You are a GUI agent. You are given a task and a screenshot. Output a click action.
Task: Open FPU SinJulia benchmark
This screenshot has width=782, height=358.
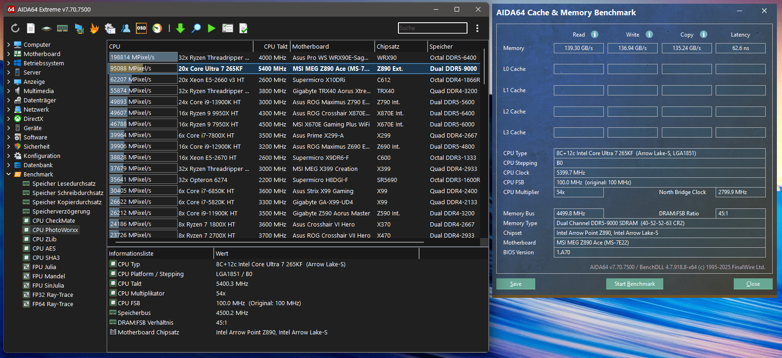point(48,286)
